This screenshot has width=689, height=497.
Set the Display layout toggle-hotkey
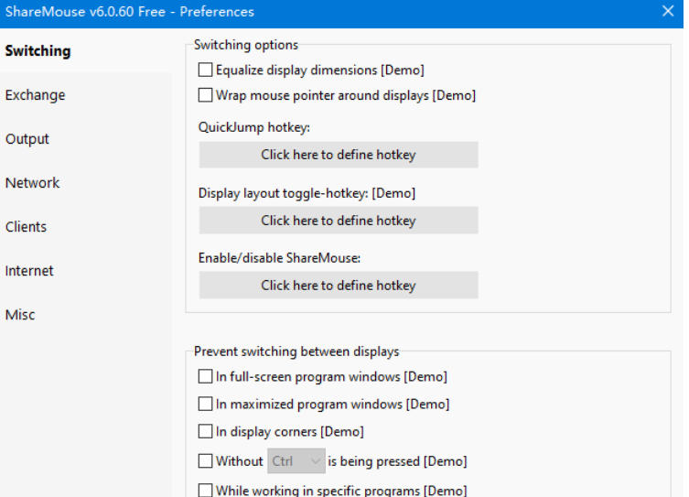339,221
